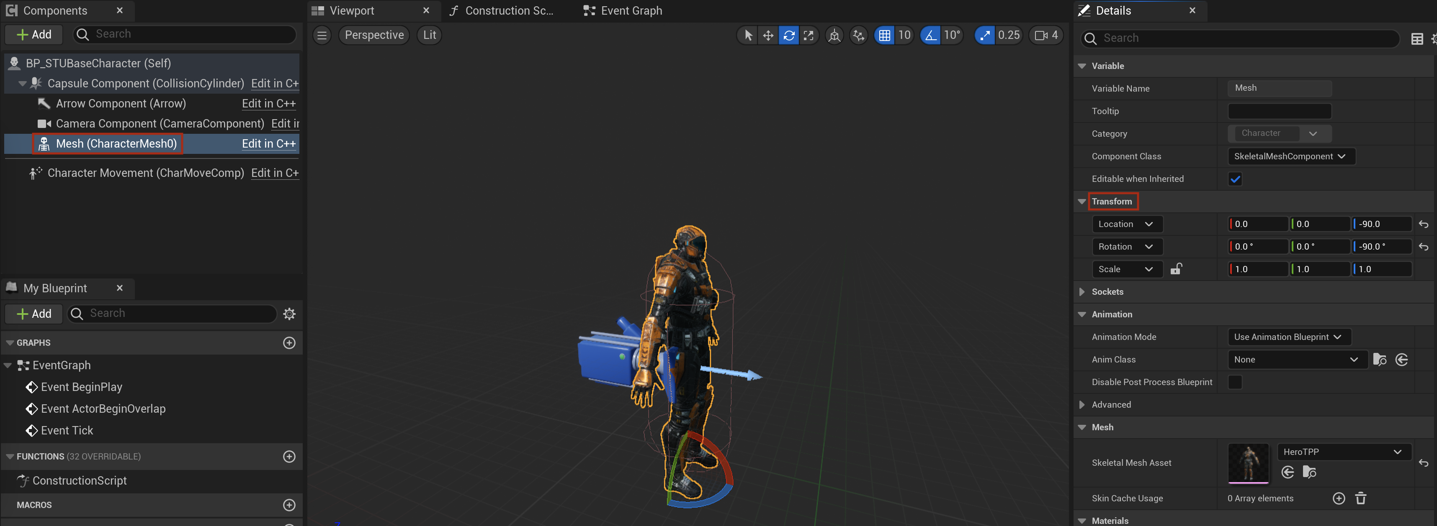Image resolution: width=1437 pixels, height=526 pixels.
Task: Open the Lit view mode menu
Action: click(x=429, y=35)
